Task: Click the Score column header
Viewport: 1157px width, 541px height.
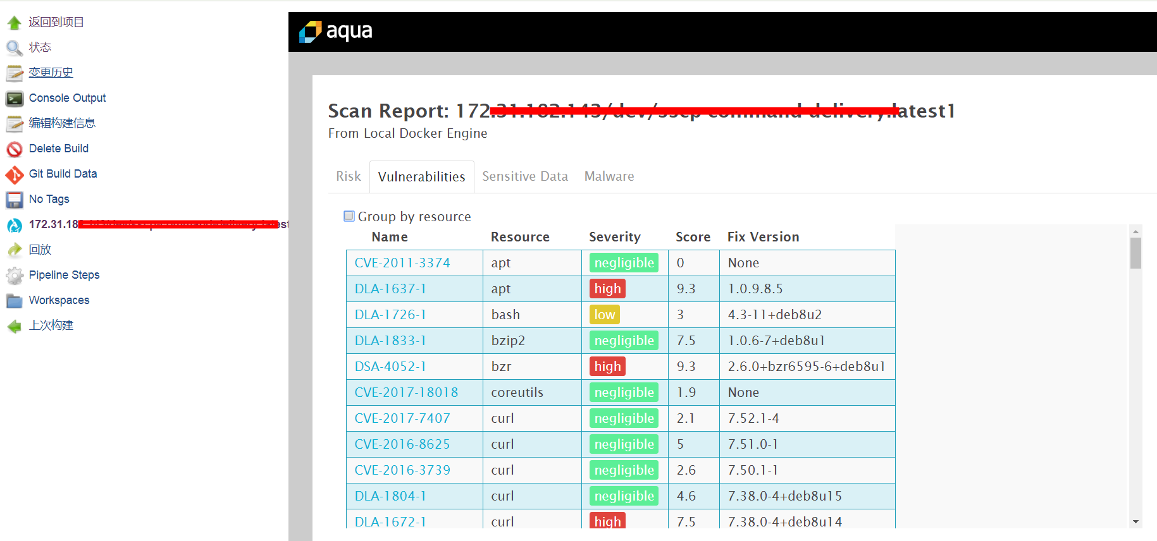Action: (x=693, y=237)
